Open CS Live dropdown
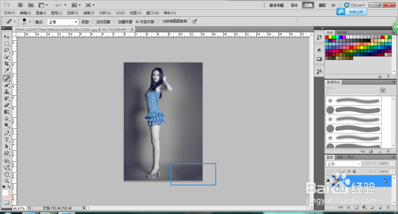 coord(355,5)
